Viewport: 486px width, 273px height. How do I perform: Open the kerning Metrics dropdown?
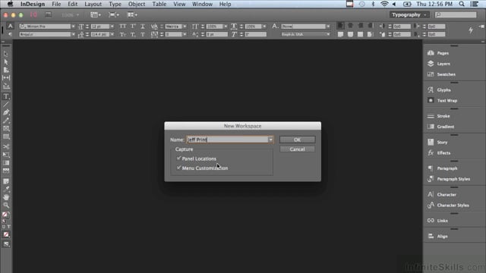pos(185,27)
